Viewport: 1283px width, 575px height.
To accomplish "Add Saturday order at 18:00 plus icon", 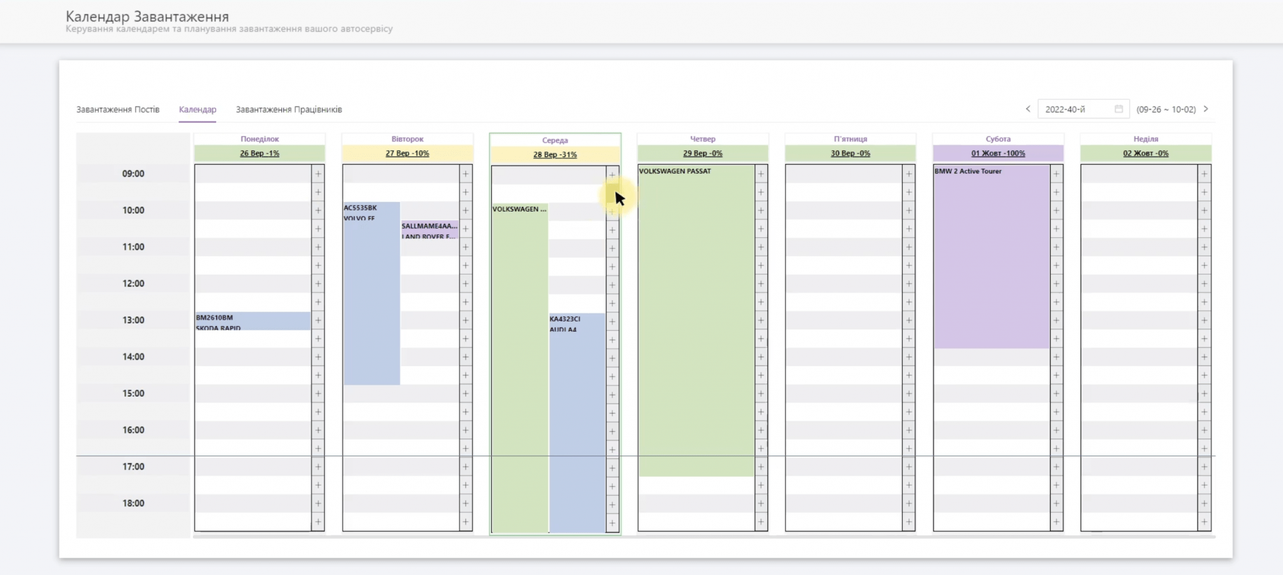I will (x=1057, y=504).
